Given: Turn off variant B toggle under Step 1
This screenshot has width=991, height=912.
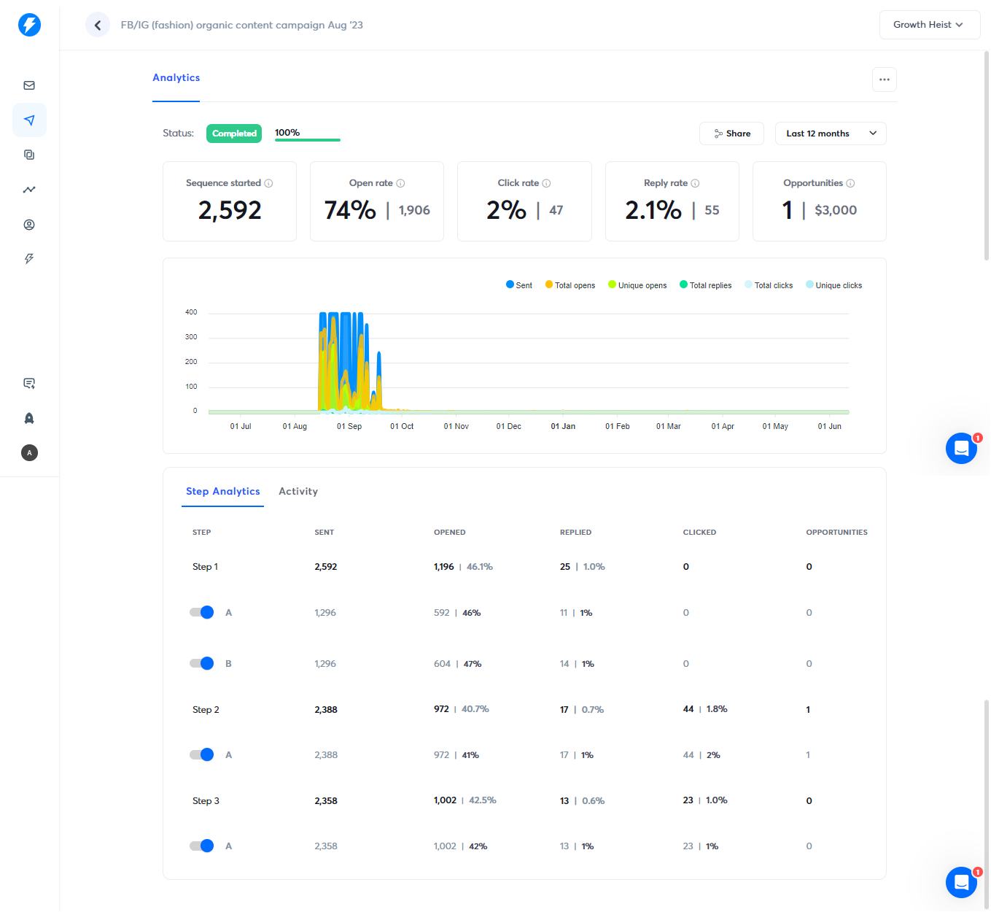Looking at the screenshot, I should point(201,663).
